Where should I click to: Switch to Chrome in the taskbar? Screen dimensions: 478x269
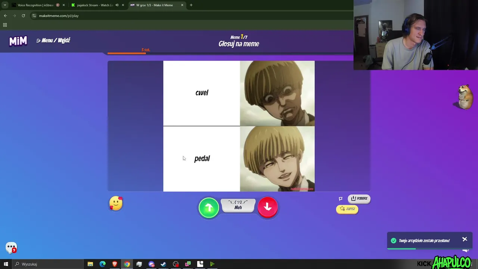click(x=127, y=264)
